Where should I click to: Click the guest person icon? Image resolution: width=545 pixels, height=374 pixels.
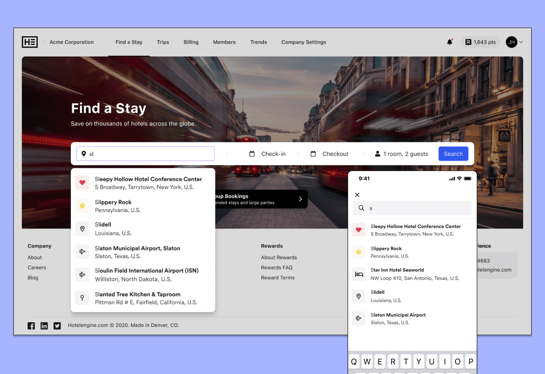point(377,154)
